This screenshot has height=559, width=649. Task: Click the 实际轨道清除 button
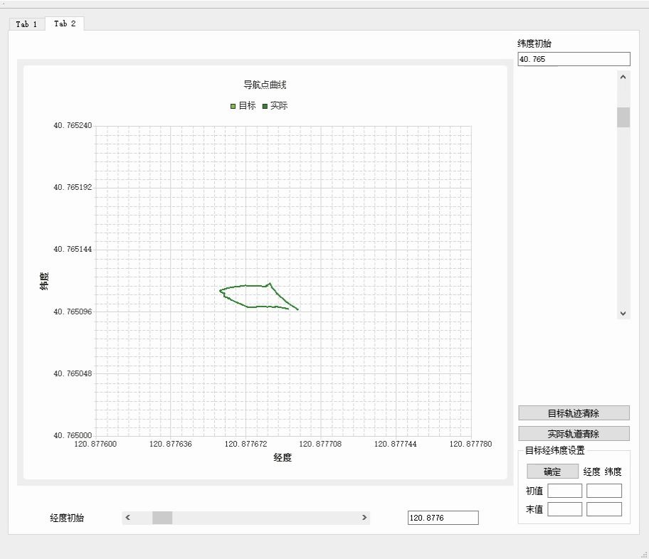574,432
